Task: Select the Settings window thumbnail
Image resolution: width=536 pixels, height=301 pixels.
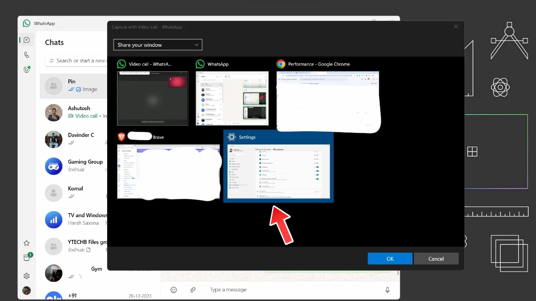Action: pos(278,172)
